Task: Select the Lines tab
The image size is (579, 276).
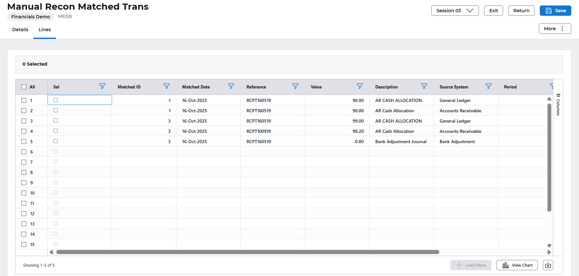Action: [x=45, y=30]
